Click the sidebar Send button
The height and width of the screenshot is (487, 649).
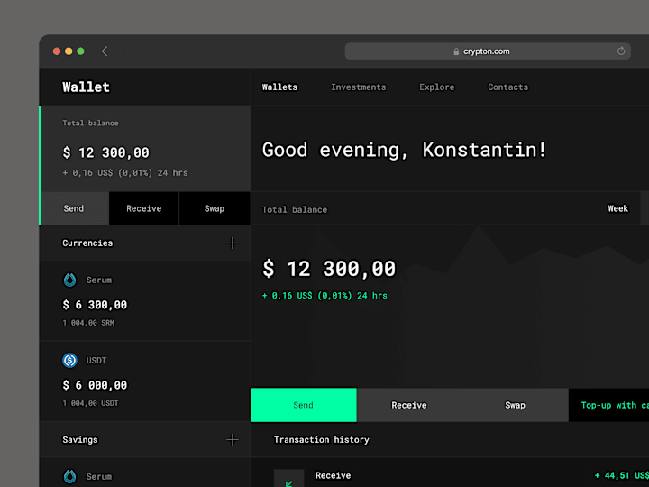(x=75, y=208)
